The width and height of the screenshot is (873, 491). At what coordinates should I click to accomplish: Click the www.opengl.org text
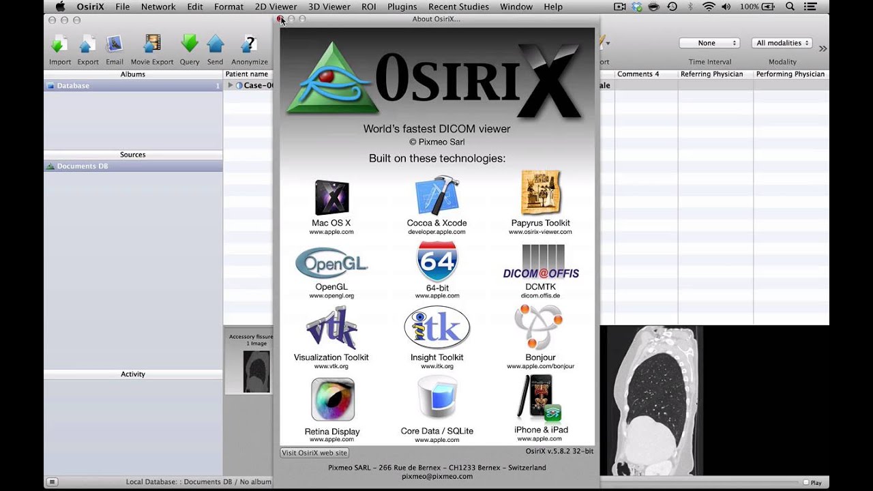(x=331, y=296)
